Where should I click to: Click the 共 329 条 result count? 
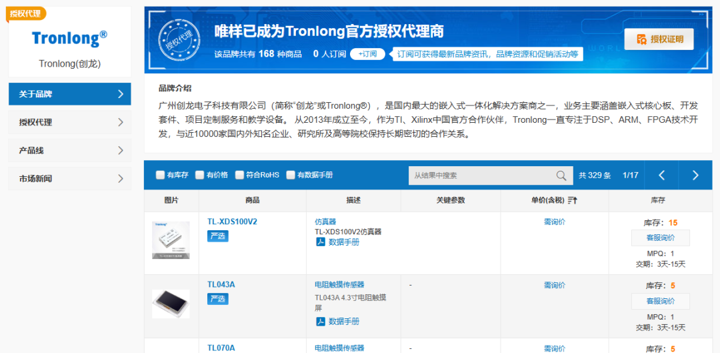(595, 175)
